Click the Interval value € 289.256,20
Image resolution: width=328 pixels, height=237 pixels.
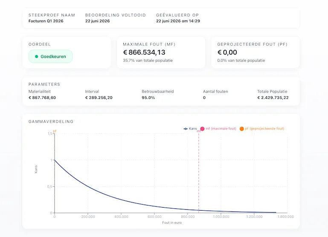pos(99,98)
